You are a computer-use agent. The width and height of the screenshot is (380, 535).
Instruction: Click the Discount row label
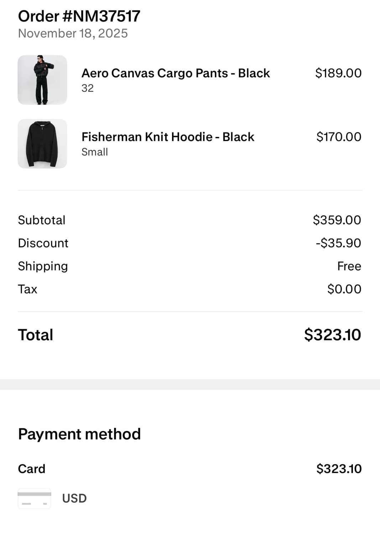pyautogui.click(x=43, y=243)
